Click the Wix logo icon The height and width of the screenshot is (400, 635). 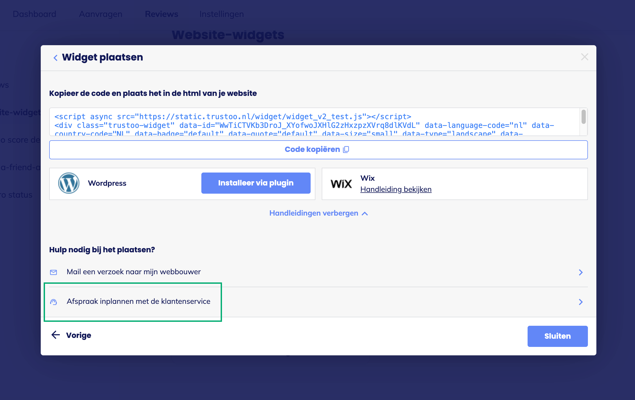pos(341,183)
